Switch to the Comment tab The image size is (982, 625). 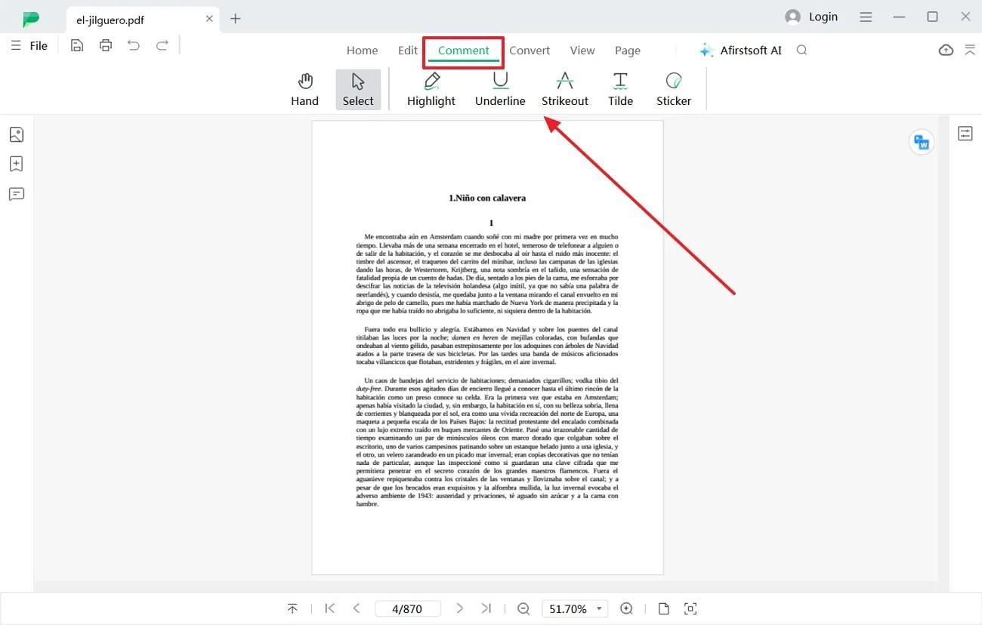click(x=464, y=51)
